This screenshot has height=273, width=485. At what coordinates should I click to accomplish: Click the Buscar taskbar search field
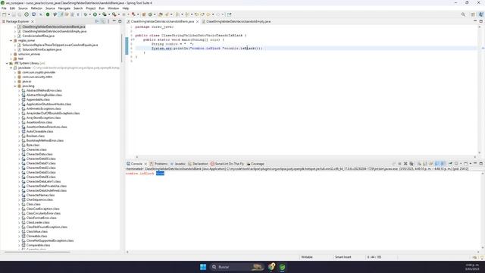(236, 267)
